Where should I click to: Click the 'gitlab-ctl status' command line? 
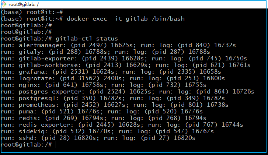[59, 39]
